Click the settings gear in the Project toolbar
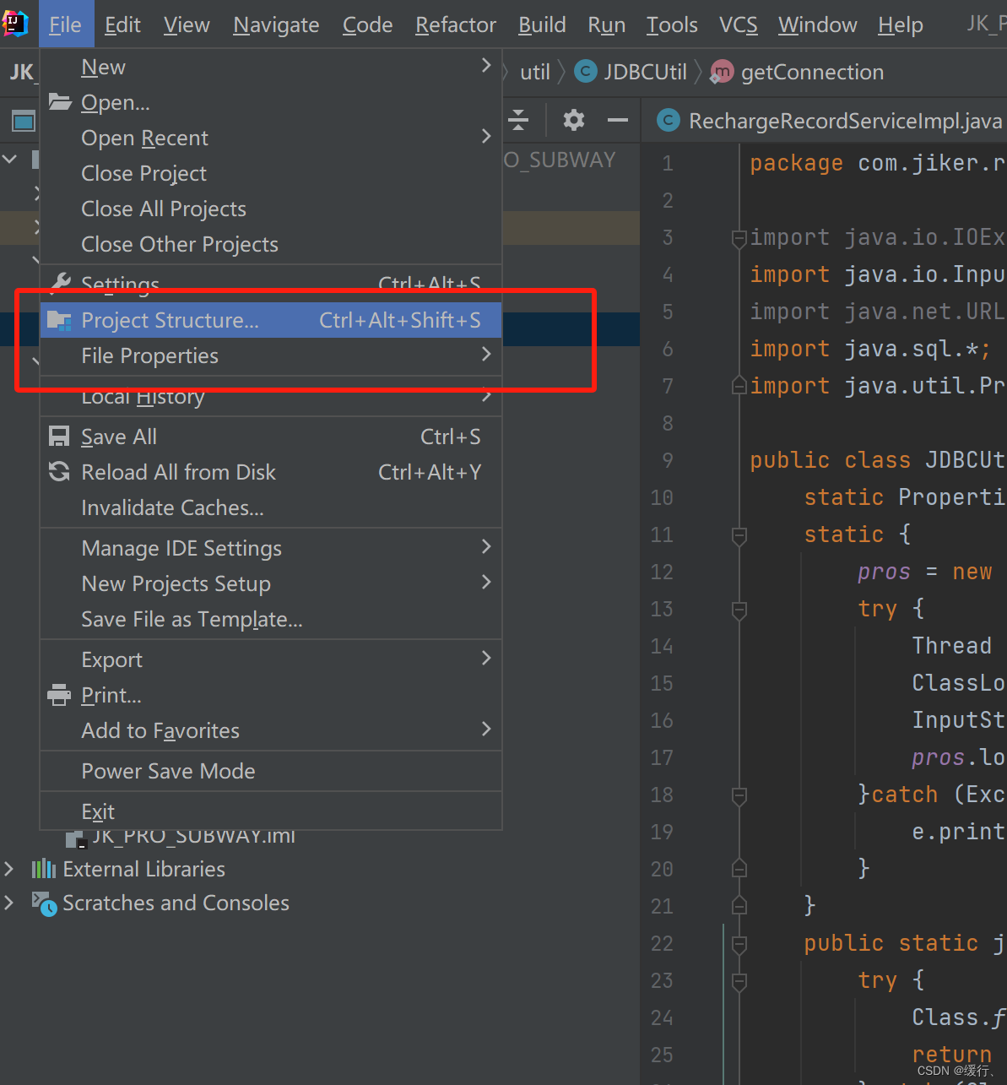Screen dimensions: 1007x1085 (x=574, y=120)
